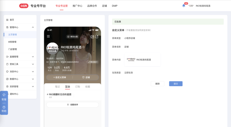Screen dimensions: 231x127
Task: Open the 品牌合作 tab
Action: (x=92, y=6)
